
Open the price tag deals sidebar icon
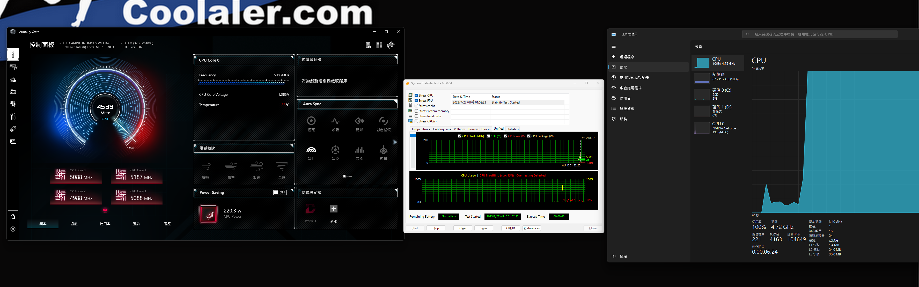(x=13, y=129)
